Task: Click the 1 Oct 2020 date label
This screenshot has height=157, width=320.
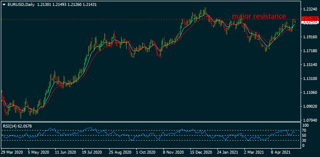Action: click(x=146, y=152)
